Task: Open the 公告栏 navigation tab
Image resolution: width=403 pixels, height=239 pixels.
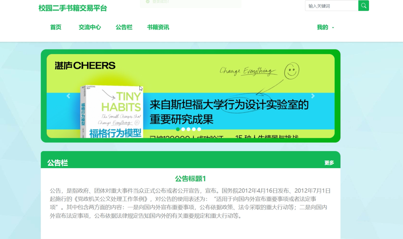Action: pos(124,27)
